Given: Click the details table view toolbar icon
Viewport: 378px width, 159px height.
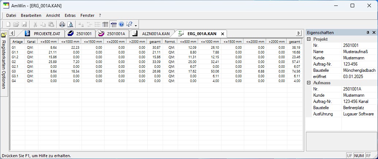Looking at the screenshot, I should click(x=105, y=24).
